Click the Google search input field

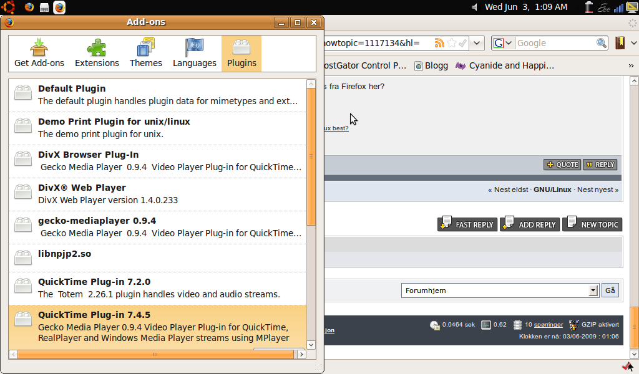(555, 43)
